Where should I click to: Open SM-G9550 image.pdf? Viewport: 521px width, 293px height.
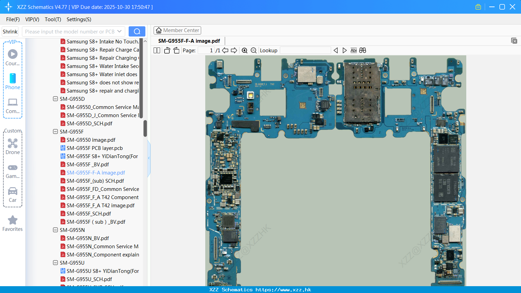tap(91, 140)
